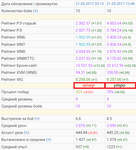
Task: Click the value 4 170.82
Action: click(114, 59)
